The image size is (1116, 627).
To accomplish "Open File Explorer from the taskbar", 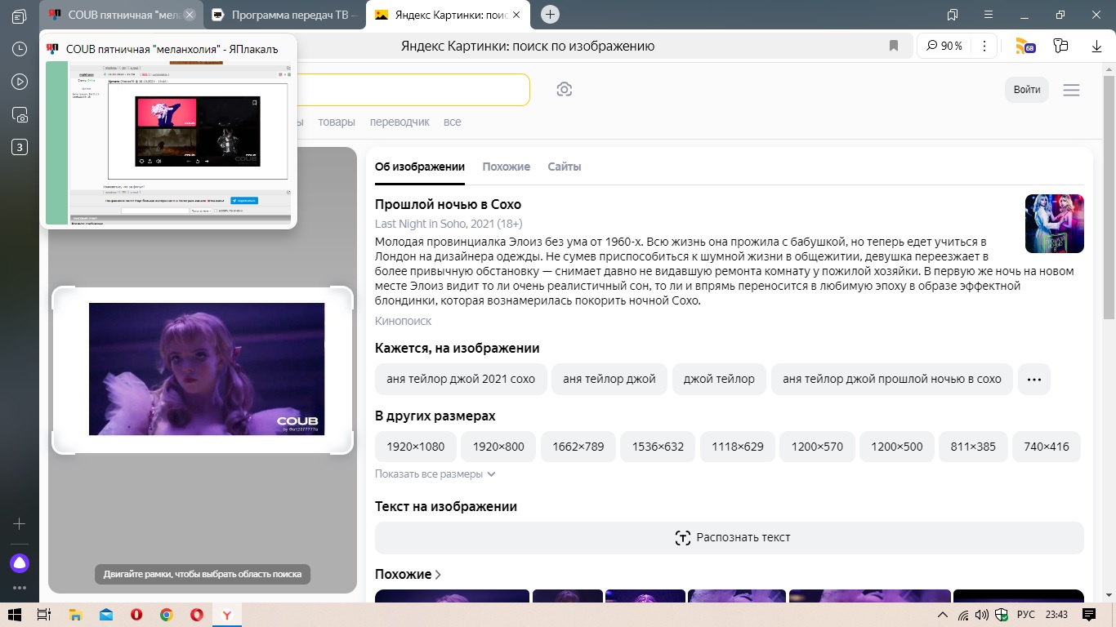I will point(75,615).
